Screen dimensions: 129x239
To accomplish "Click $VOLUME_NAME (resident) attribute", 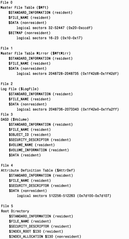I will pos(32,145).
